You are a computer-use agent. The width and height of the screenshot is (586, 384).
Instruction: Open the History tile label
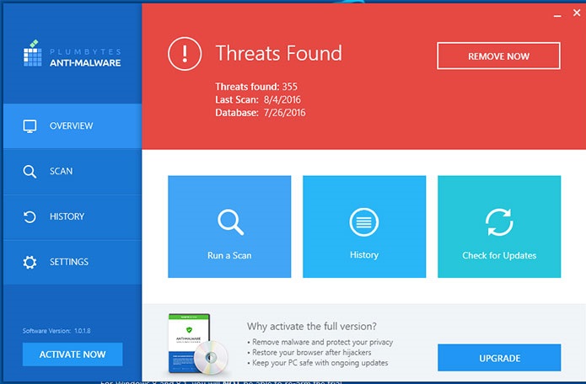[x=364, y=255]
